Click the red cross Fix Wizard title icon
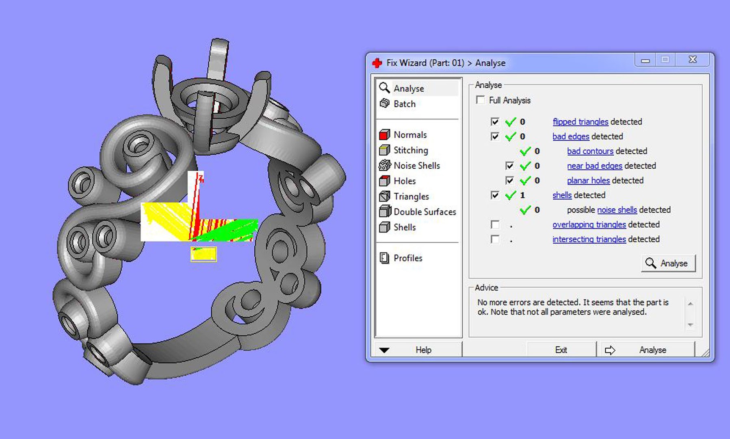This screenshot has height=439, width=730. coord(377,63)
